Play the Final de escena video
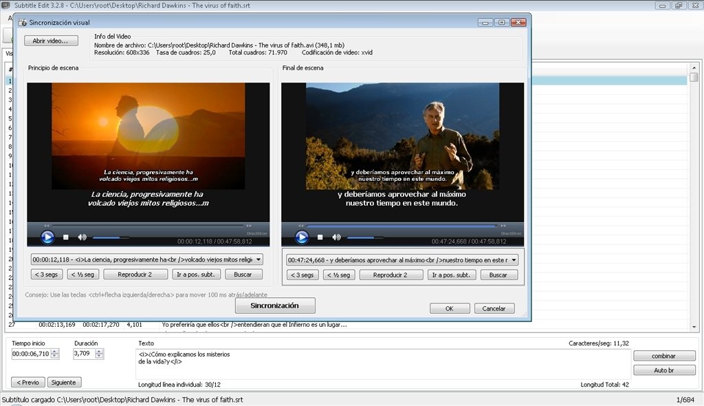704x406 pixels. click(301, 237)
